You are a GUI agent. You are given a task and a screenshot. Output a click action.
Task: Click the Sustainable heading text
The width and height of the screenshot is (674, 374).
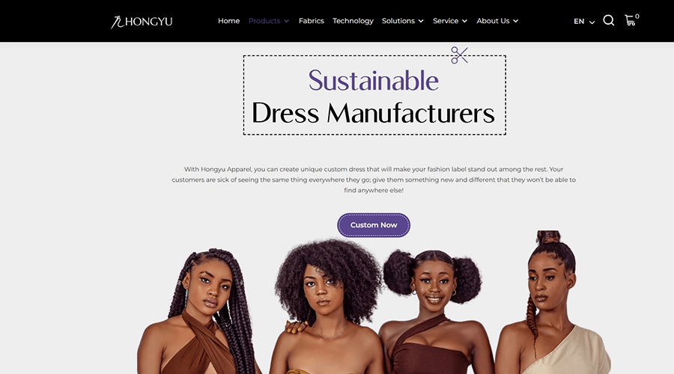coord(374,80)
